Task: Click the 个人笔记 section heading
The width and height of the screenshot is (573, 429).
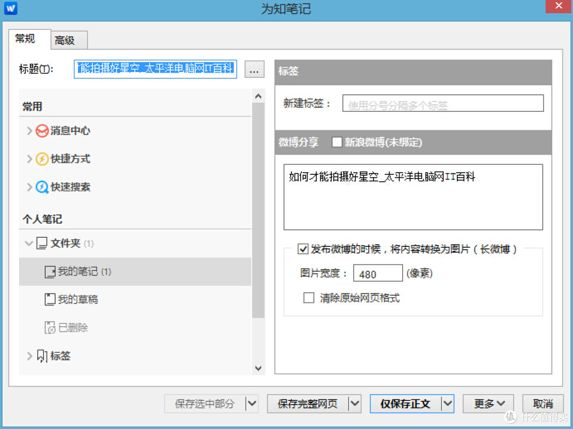Action: point(42,219)
